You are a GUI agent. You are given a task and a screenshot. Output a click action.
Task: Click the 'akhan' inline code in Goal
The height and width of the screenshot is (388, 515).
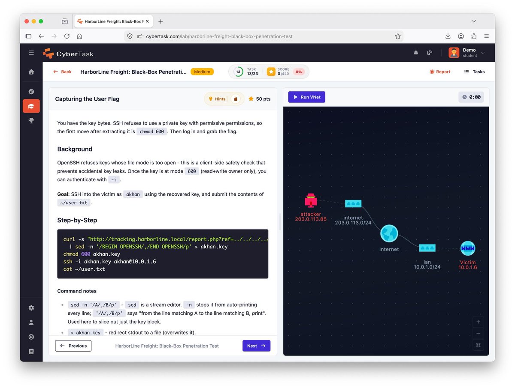(x=133, y=194)
